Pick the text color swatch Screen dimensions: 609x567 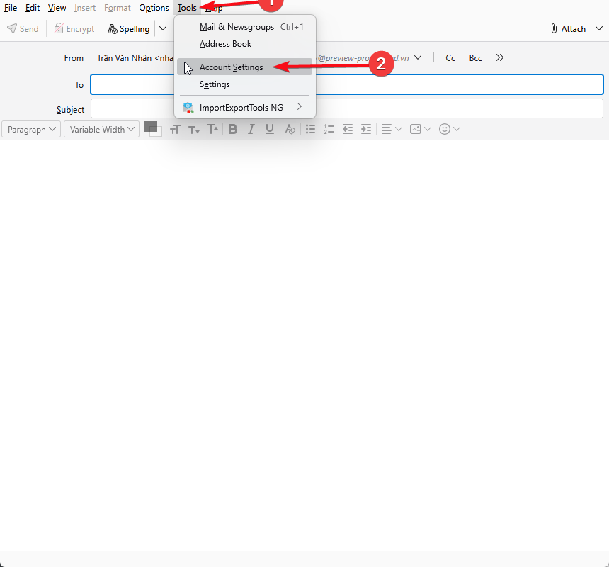pyautogui.click(x=151, y=127)
